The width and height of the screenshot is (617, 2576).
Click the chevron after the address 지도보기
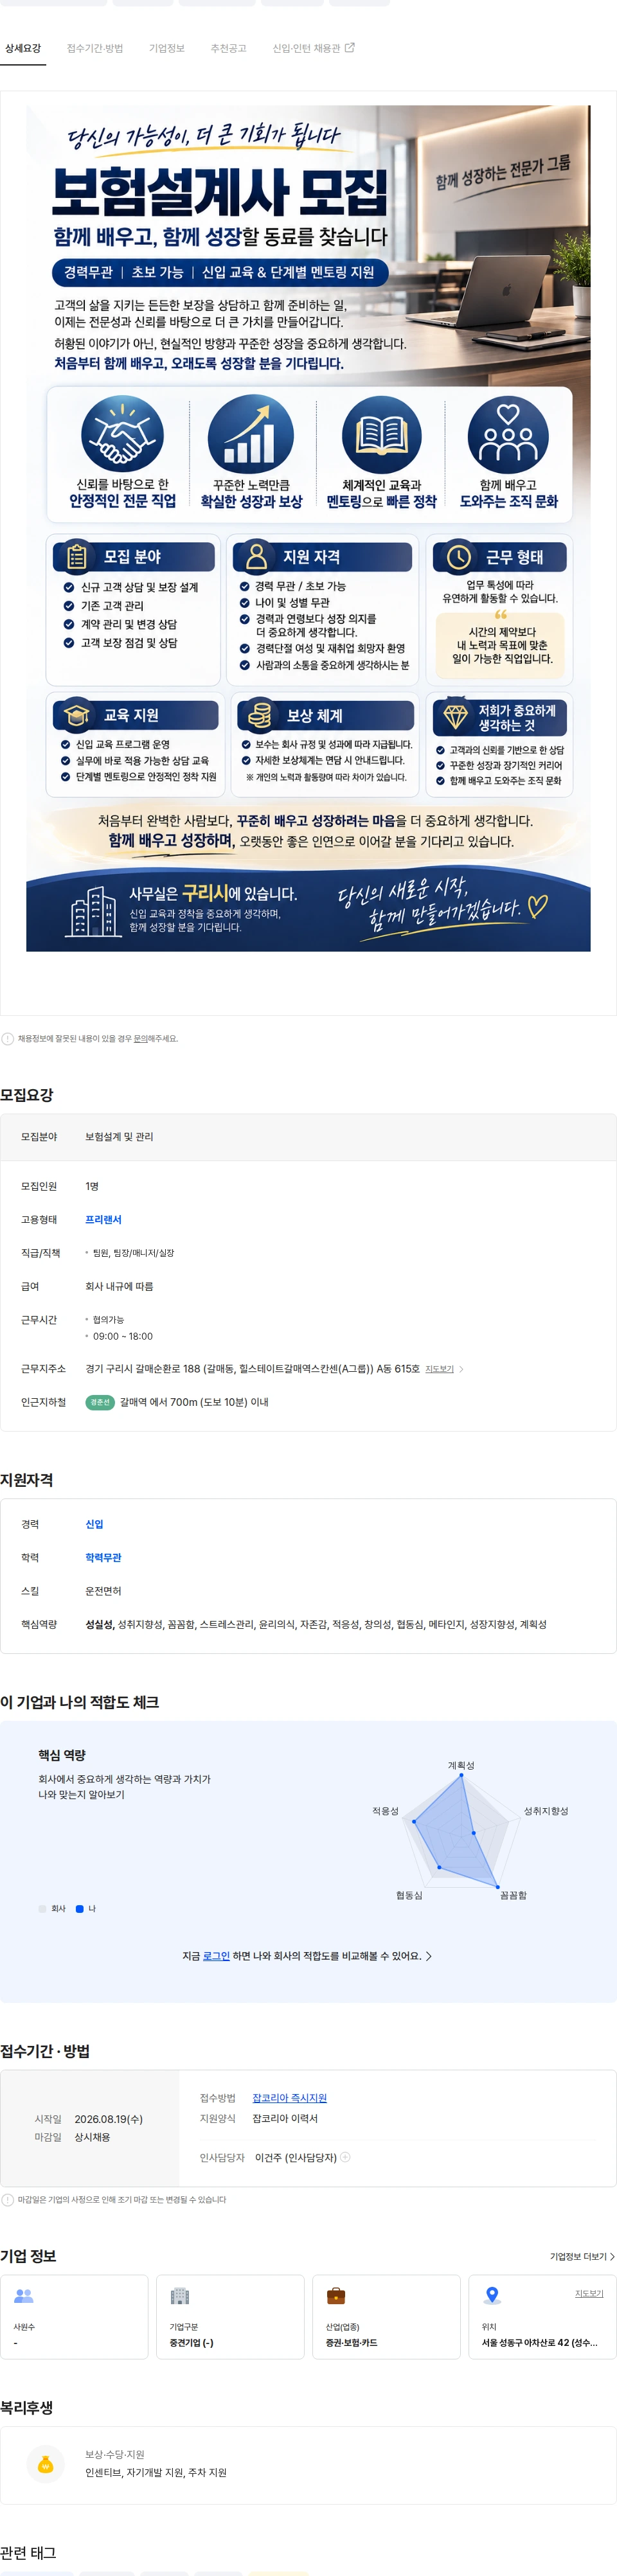pos(461,1369)
